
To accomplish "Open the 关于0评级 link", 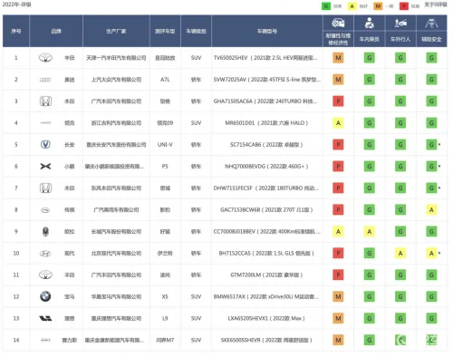I will click(436, 5).
